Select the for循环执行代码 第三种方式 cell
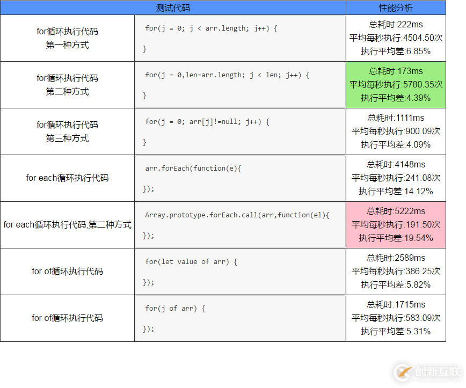Screen dimensions: 466x388 click(68, 131)
